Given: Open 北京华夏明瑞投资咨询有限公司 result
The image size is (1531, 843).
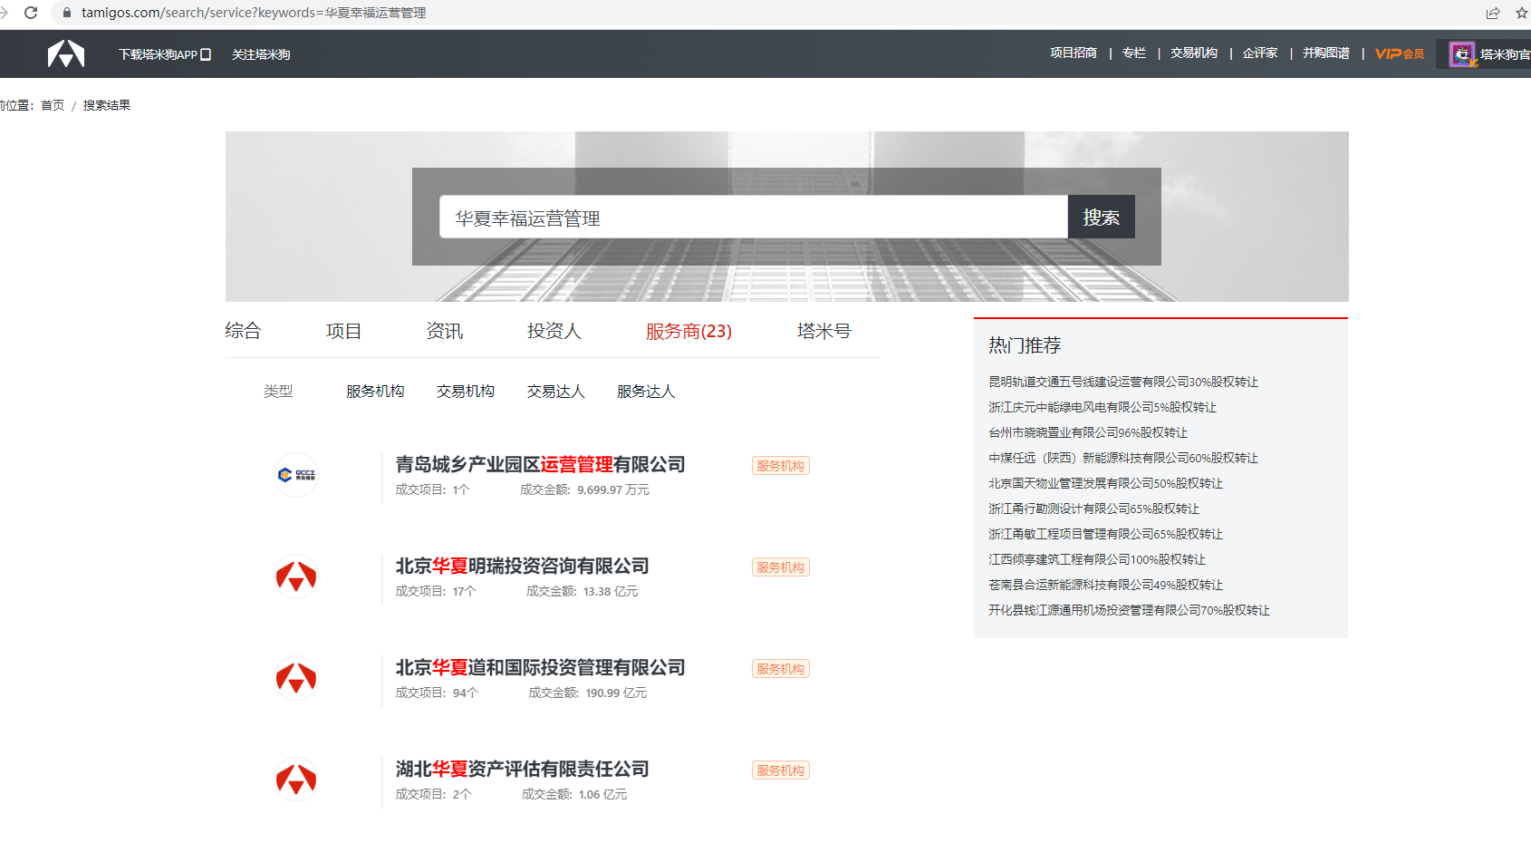Looking at the screenshot, I should tap(522, 566).
